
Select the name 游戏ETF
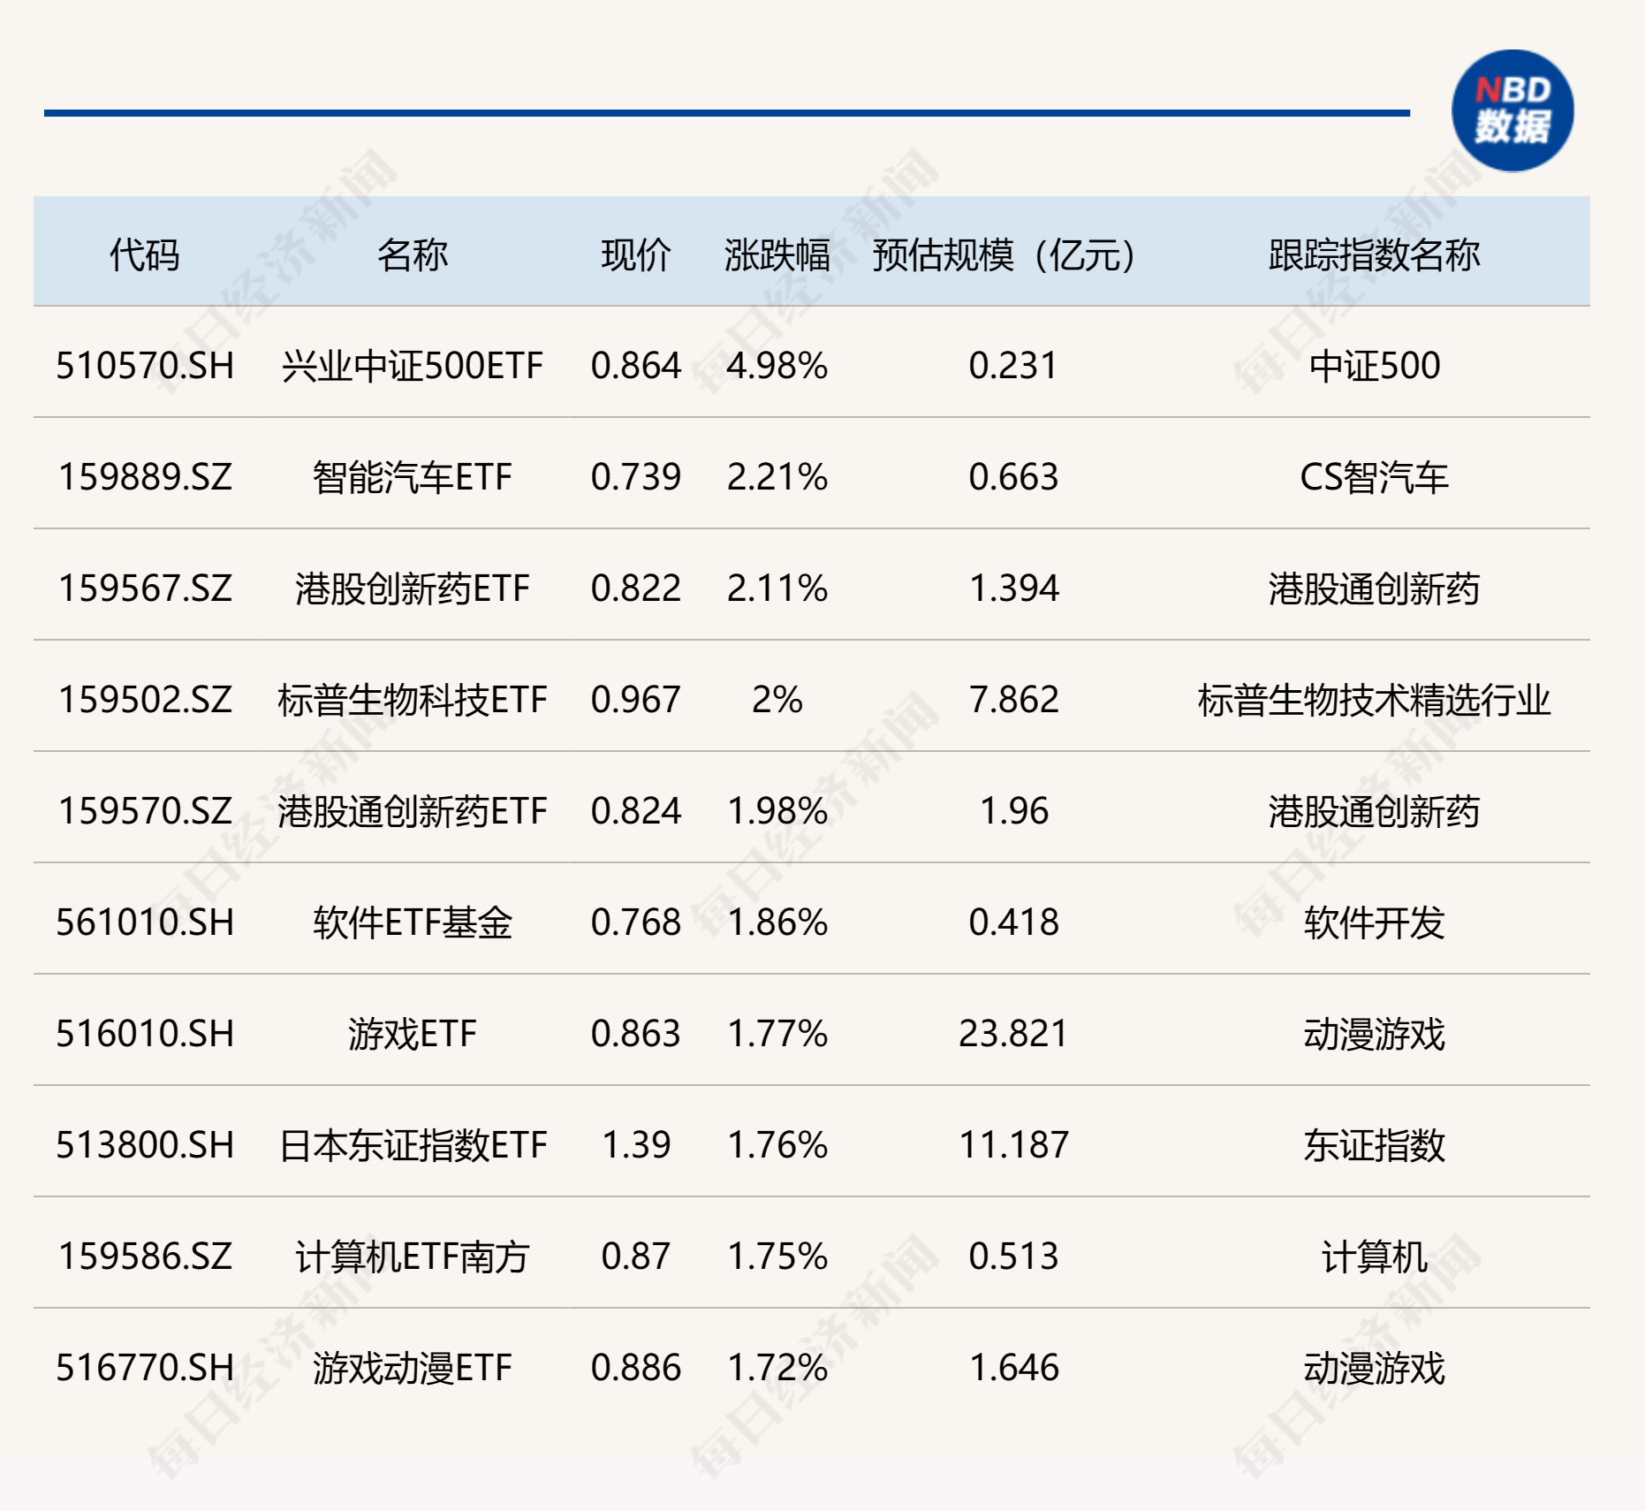413,1034
